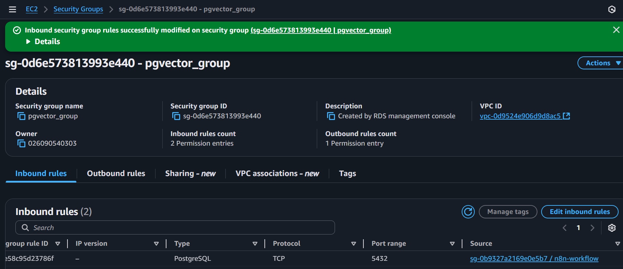
Task: Click the 'Created by RDS management console' text
Action: pos(397,116)
